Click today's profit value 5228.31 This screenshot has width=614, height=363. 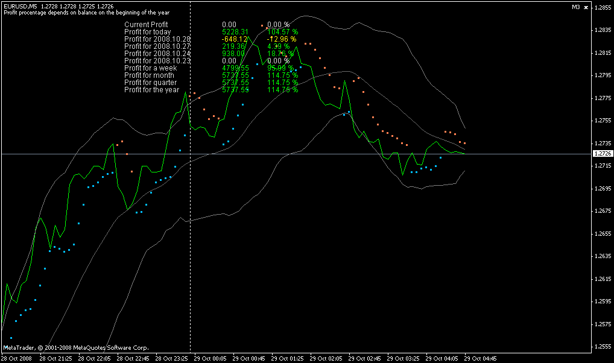pos(235,32)
